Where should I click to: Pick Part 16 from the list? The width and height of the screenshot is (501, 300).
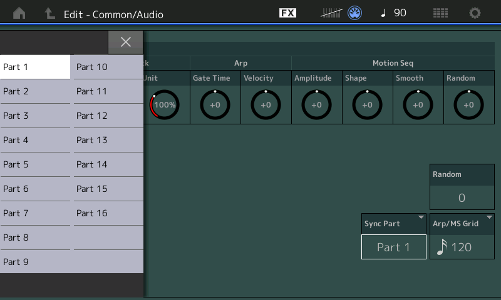coord(108,213)
